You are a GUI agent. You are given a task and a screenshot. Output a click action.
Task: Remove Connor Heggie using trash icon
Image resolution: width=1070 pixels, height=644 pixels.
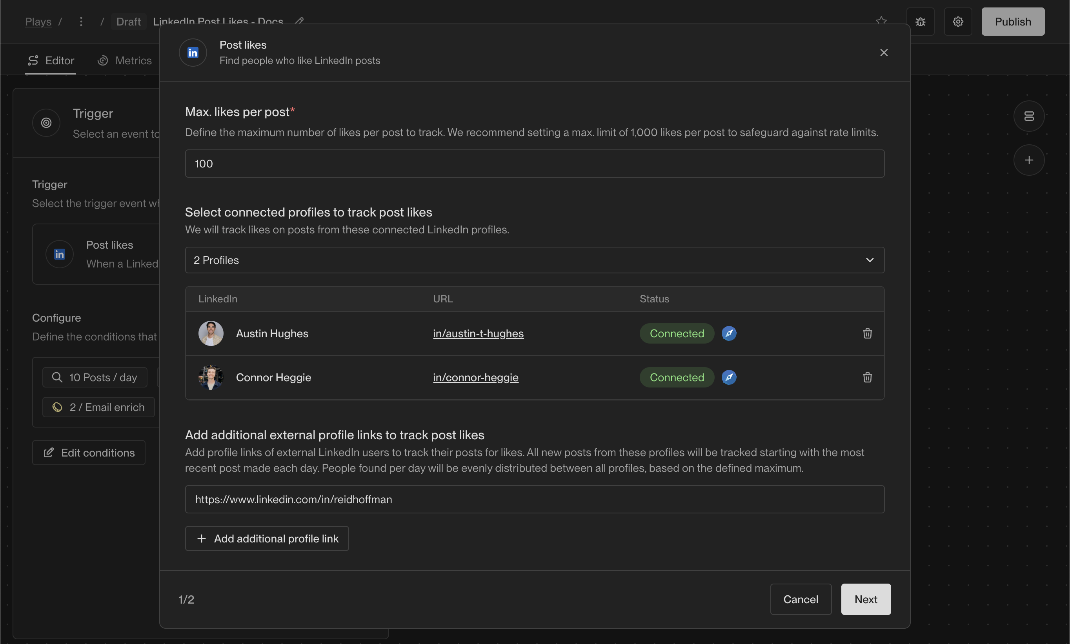point(867,377)
